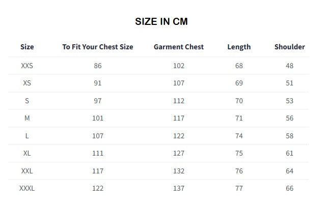Click garment chest value 137
The width and height of the screenshot is (332, 210).
tap(179, 188)
